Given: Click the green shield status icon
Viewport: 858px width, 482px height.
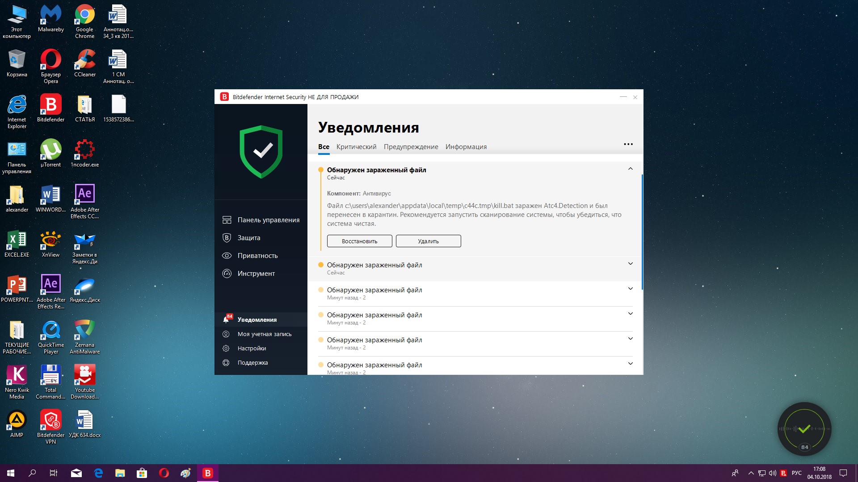Looking at the screenshot, I should pyautogui.click(x=261, y=152).
